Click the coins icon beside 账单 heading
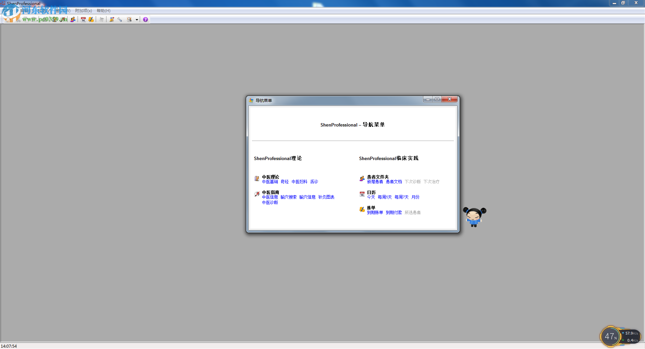Screen dimensions: 645x349 coord(362,209)
